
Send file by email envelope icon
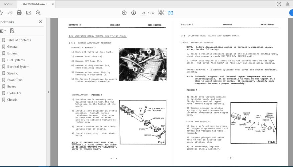click(x=29, y=13)
